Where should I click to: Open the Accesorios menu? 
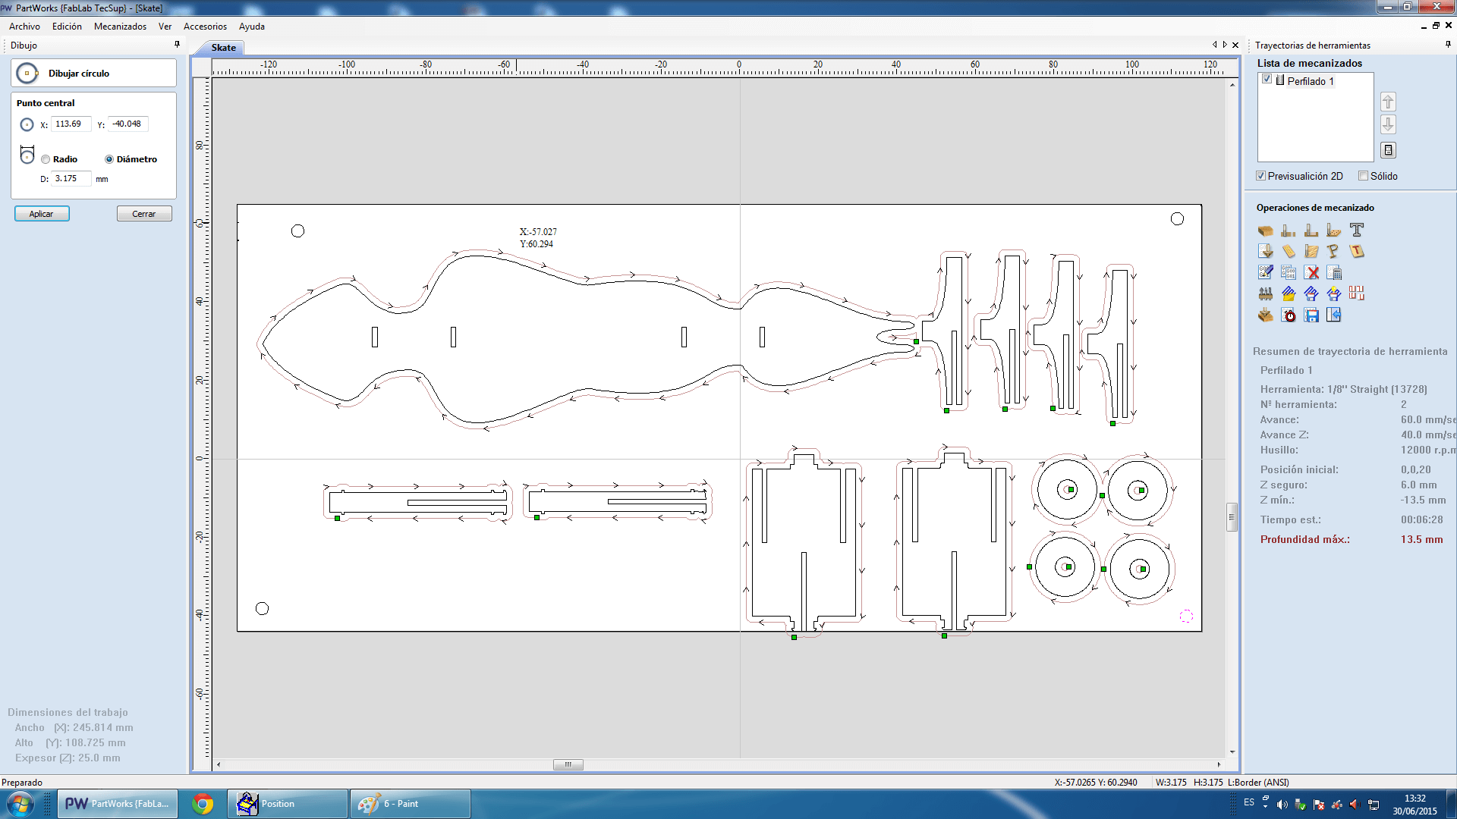click(205, 27)
